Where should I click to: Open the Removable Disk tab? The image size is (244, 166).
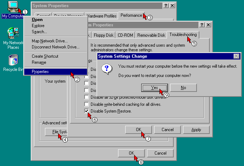(x=151, y=35)
